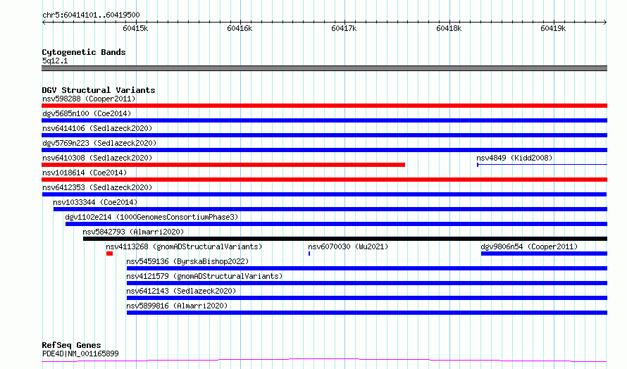Screen dimensions: 627x369
Task: Click the ruler's right arrow end
Action: coord(605,22)
